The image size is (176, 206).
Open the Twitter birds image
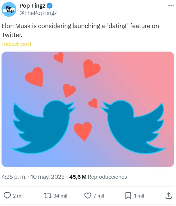pos(88,109)
